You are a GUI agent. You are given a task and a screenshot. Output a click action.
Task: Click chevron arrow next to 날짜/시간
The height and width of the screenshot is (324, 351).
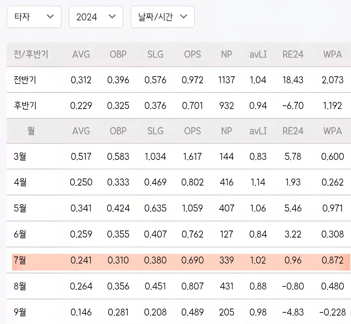[x=184, y=17]
